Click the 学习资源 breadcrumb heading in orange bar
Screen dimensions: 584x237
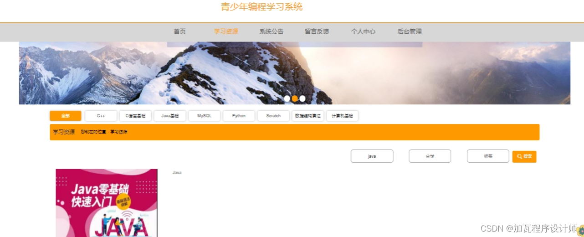pos(64,132)
